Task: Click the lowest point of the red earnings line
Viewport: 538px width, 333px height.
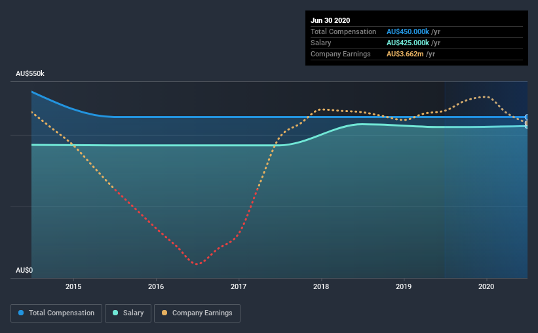Action: (197, 264)
